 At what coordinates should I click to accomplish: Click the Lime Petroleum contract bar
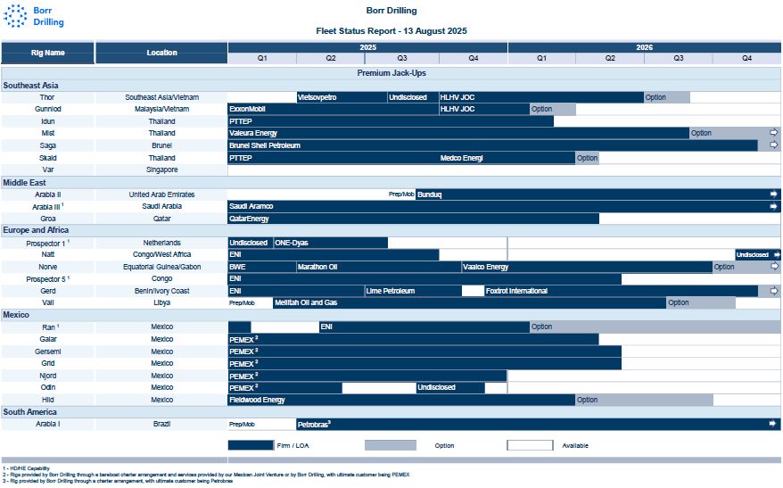pos(413,291)
